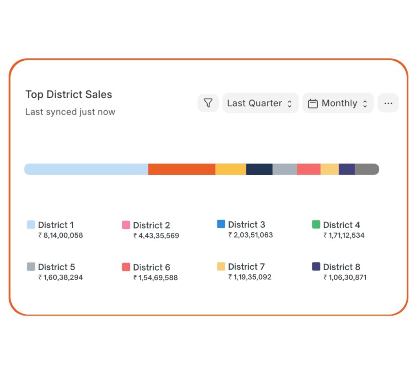Select Monthly from the period selector
417x390 pixels.
click(338, 103)
